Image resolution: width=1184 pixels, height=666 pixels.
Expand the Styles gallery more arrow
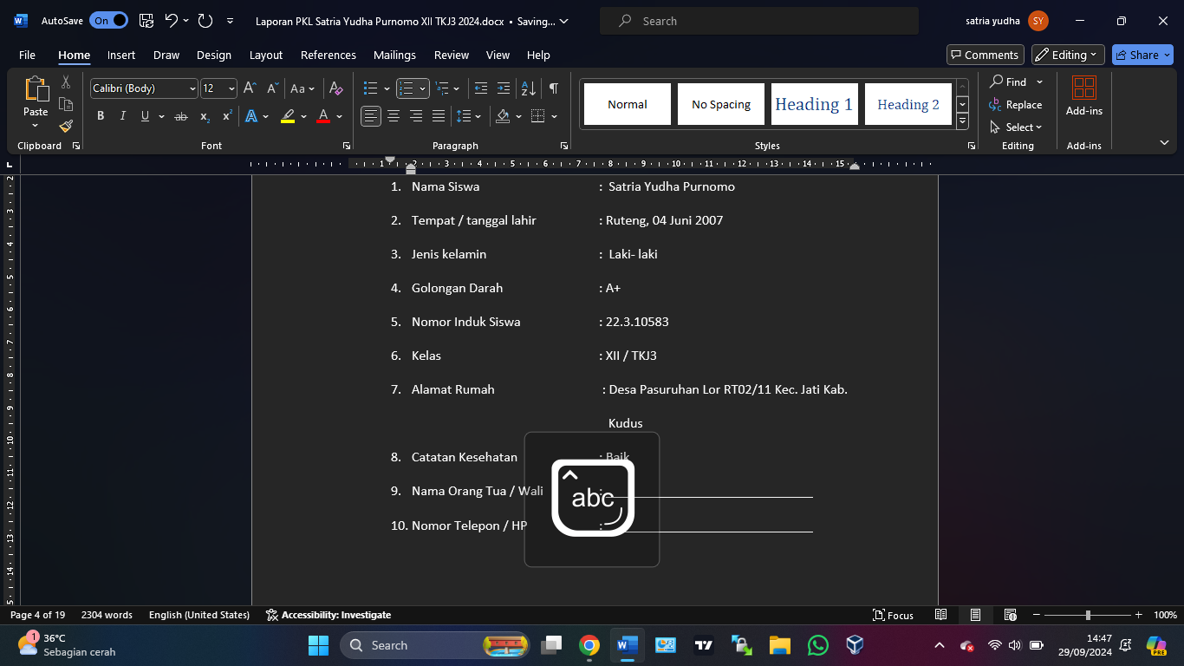tap(962, 122)
